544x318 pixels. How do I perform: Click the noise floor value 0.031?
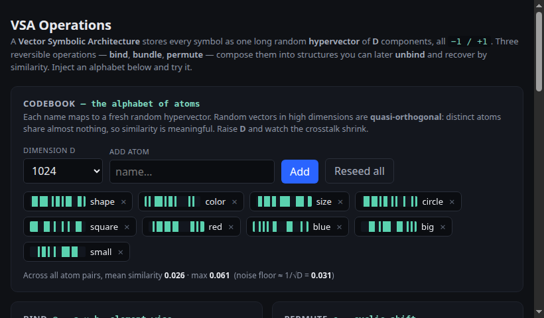click(x=321, y=276)
